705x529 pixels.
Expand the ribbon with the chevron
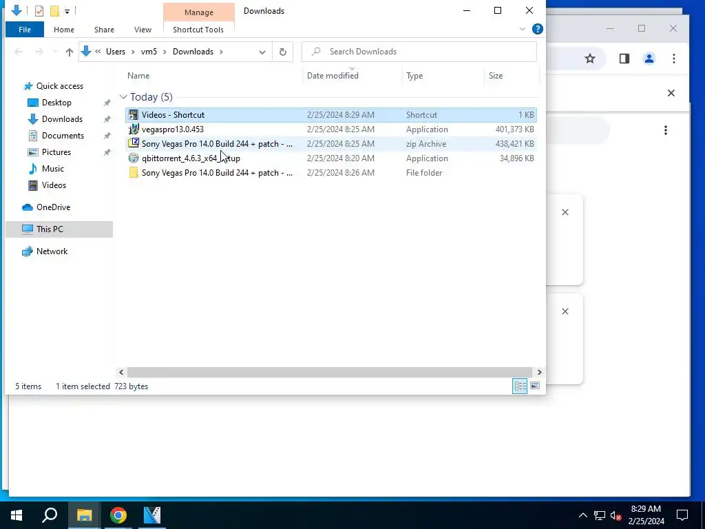pos(523,29)
